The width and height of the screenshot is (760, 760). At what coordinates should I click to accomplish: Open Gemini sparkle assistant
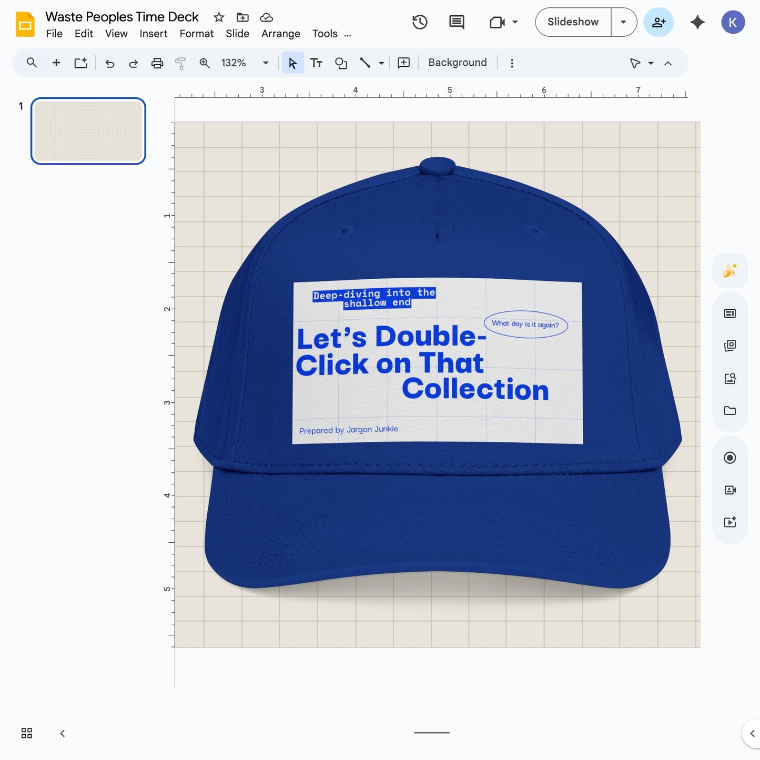697,22
